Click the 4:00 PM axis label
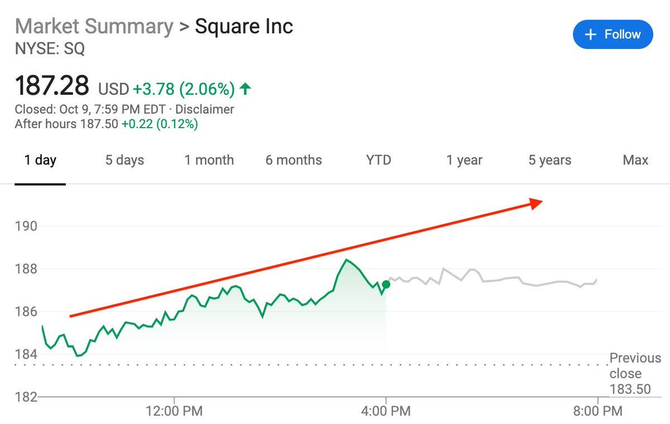 (x=385, y=411)
